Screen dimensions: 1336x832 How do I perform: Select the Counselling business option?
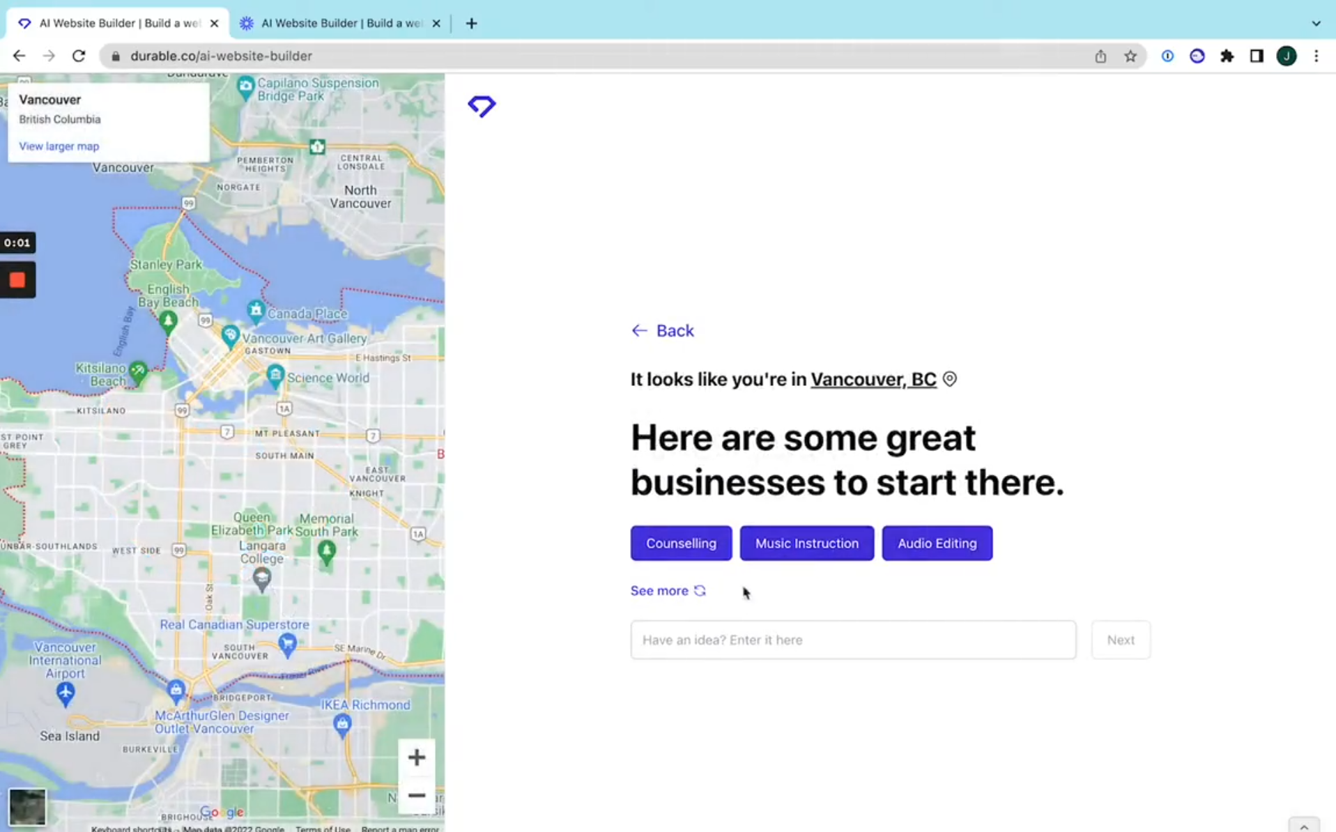pos(680,544)
